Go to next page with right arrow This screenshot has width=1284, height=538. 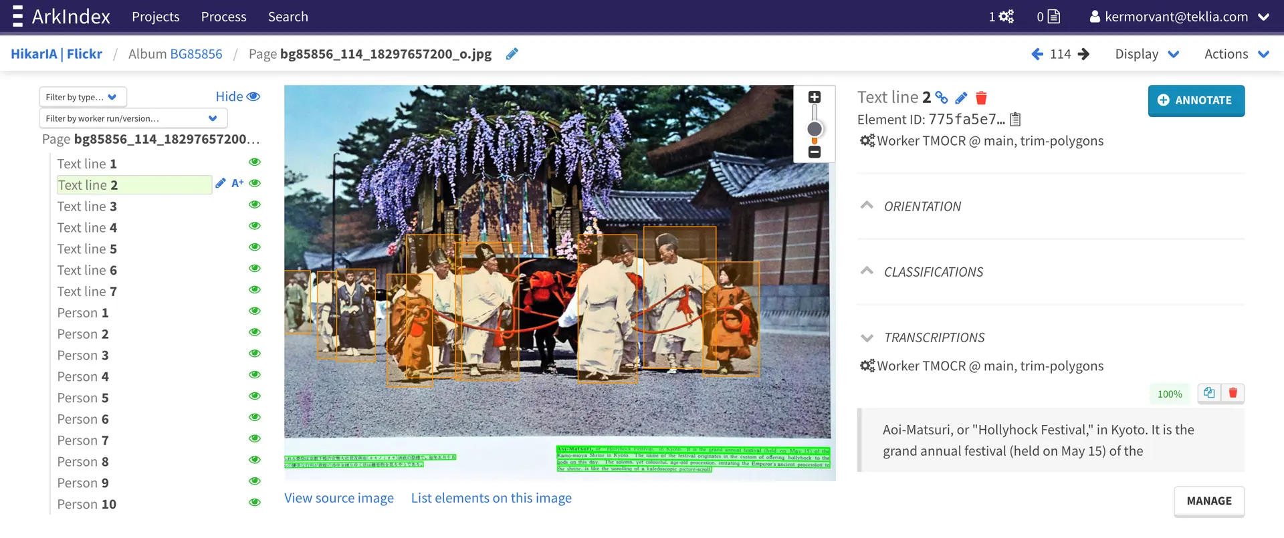[x=1084, y=54]
